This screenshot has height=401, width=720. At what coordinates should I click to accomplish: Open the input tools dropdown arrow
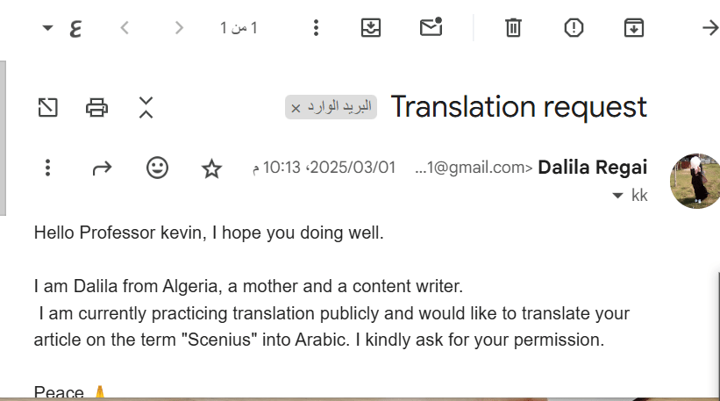pyautogui.click(x=47, y=28)
